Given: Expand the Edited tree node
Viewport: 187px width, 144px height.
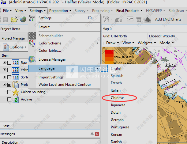Looking at the screenshot, I should pos(4,70).
